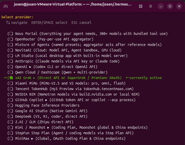Click the 'currently active' label

146,78
